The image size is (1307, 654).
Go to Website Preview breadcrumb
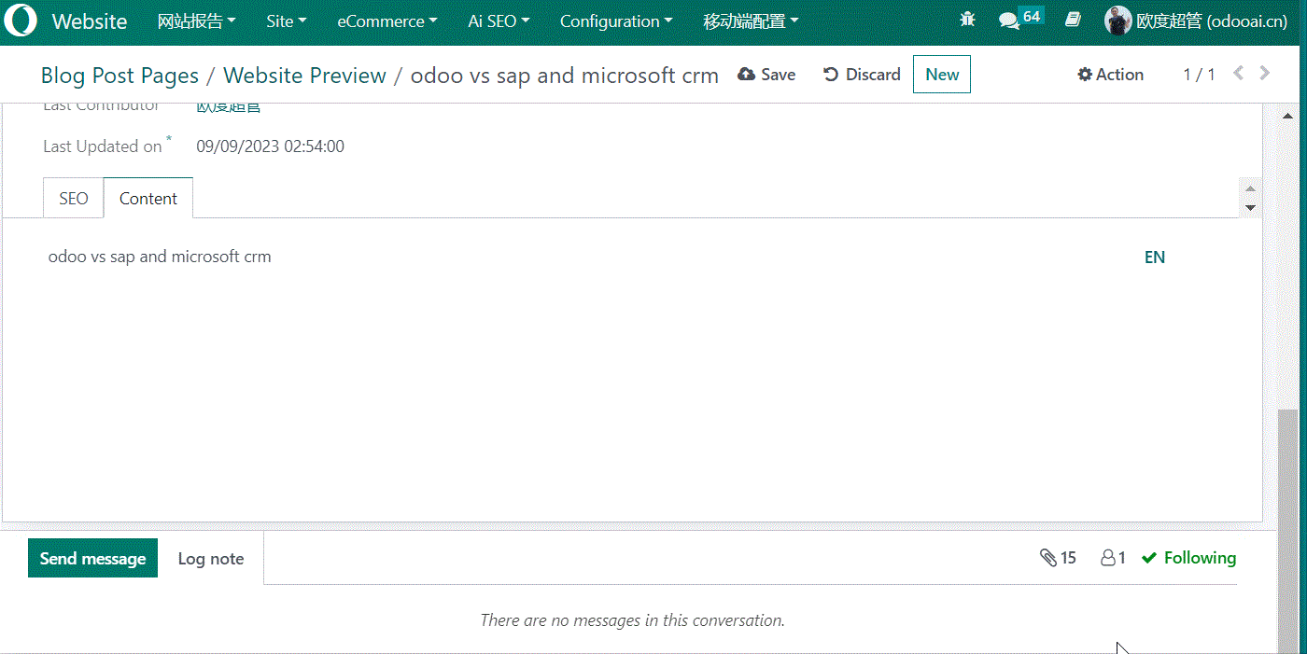(x=304, y=76)
